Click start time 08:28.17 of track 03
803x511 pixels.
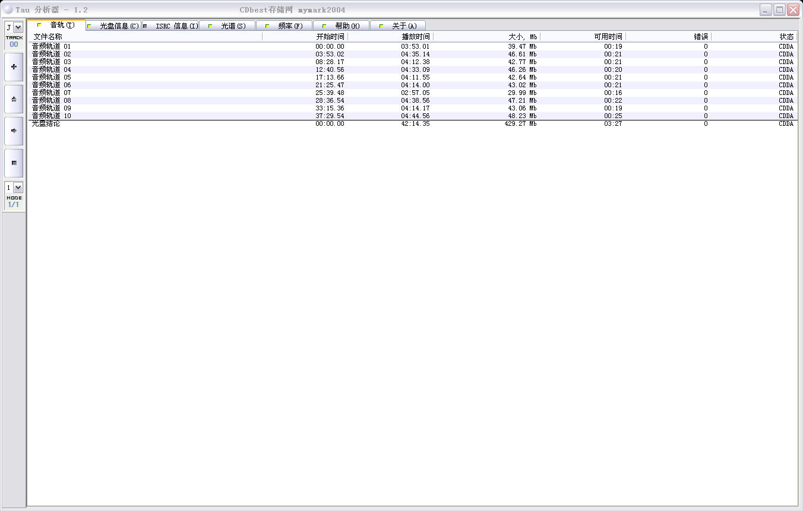pos(330,62)
